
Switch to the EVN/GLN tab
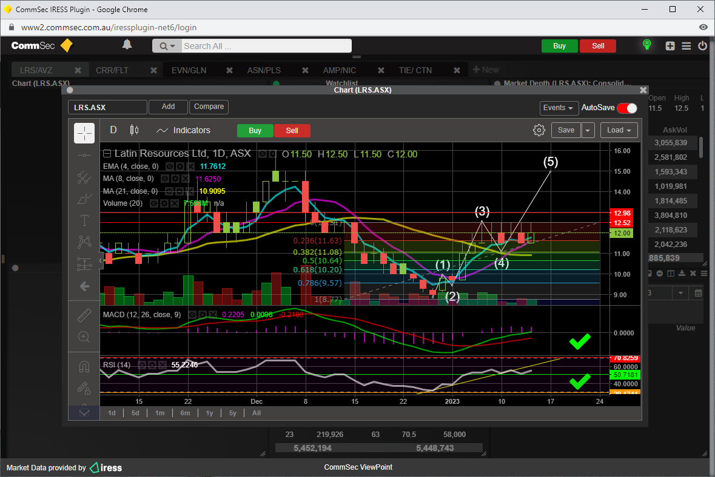189,70
